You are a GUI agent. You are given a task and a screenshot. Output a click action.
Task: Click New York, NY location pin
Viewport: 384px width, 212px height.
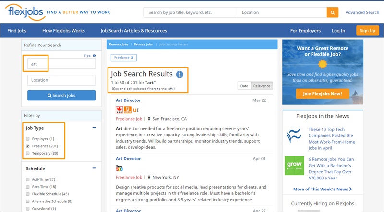(149, 178)
